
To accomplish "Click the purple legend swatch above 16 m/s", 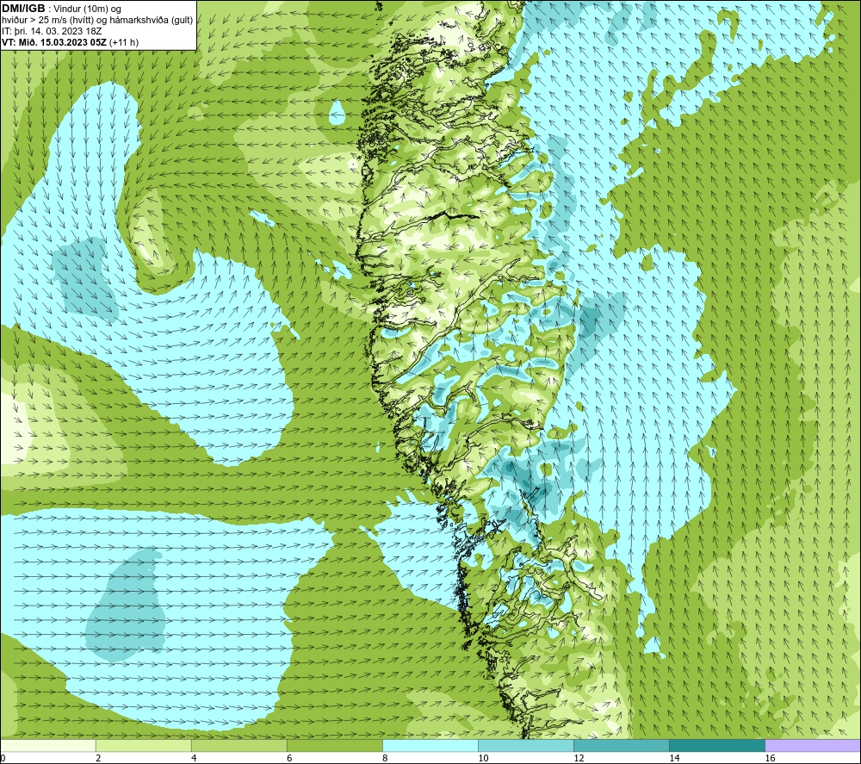I will click(812, 745).
